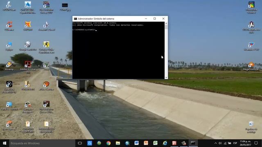Launch Excel from the taskbar
262x147 pixels.
click(156, 143)
